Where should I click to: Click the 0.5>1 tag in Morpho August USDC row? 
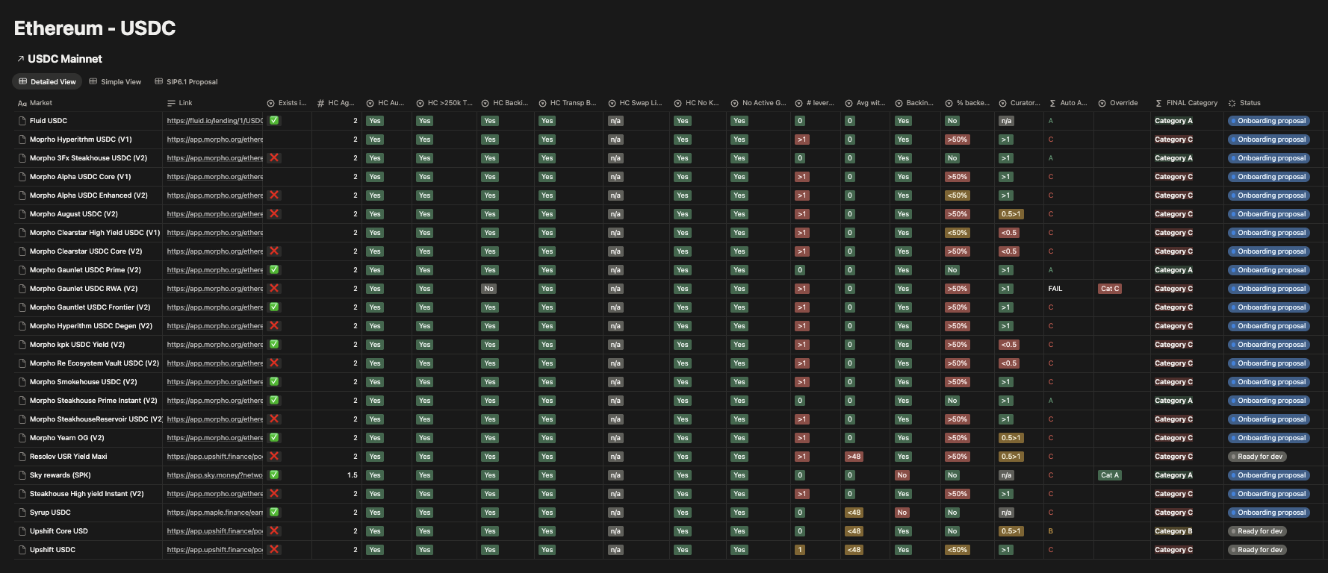(x=1011, y=214)
